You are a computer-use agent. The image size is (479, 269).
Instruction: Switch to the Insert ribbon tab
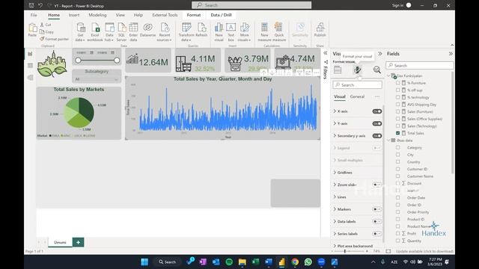click(x=74, y=15)
